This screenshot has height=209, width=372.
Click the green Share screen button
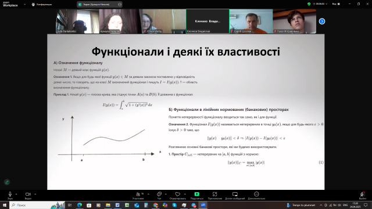(196, 195)
